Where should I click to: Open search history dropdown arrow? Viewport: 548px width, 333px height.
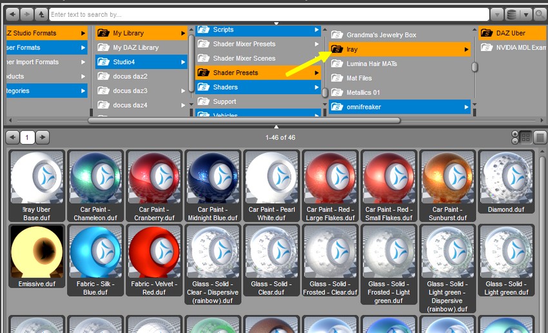coord(497,14)
